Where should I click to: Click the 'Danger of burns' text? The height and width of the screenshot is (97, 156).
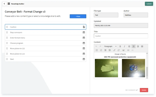120,54
